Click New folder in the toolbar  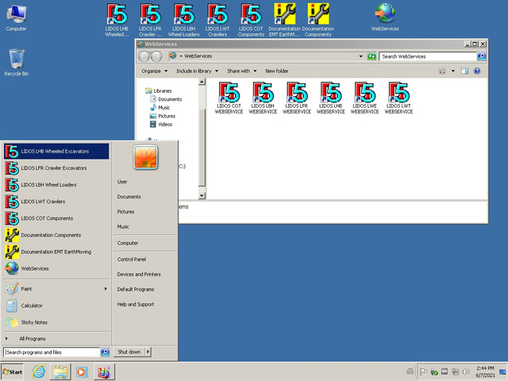tap(277, 71)
